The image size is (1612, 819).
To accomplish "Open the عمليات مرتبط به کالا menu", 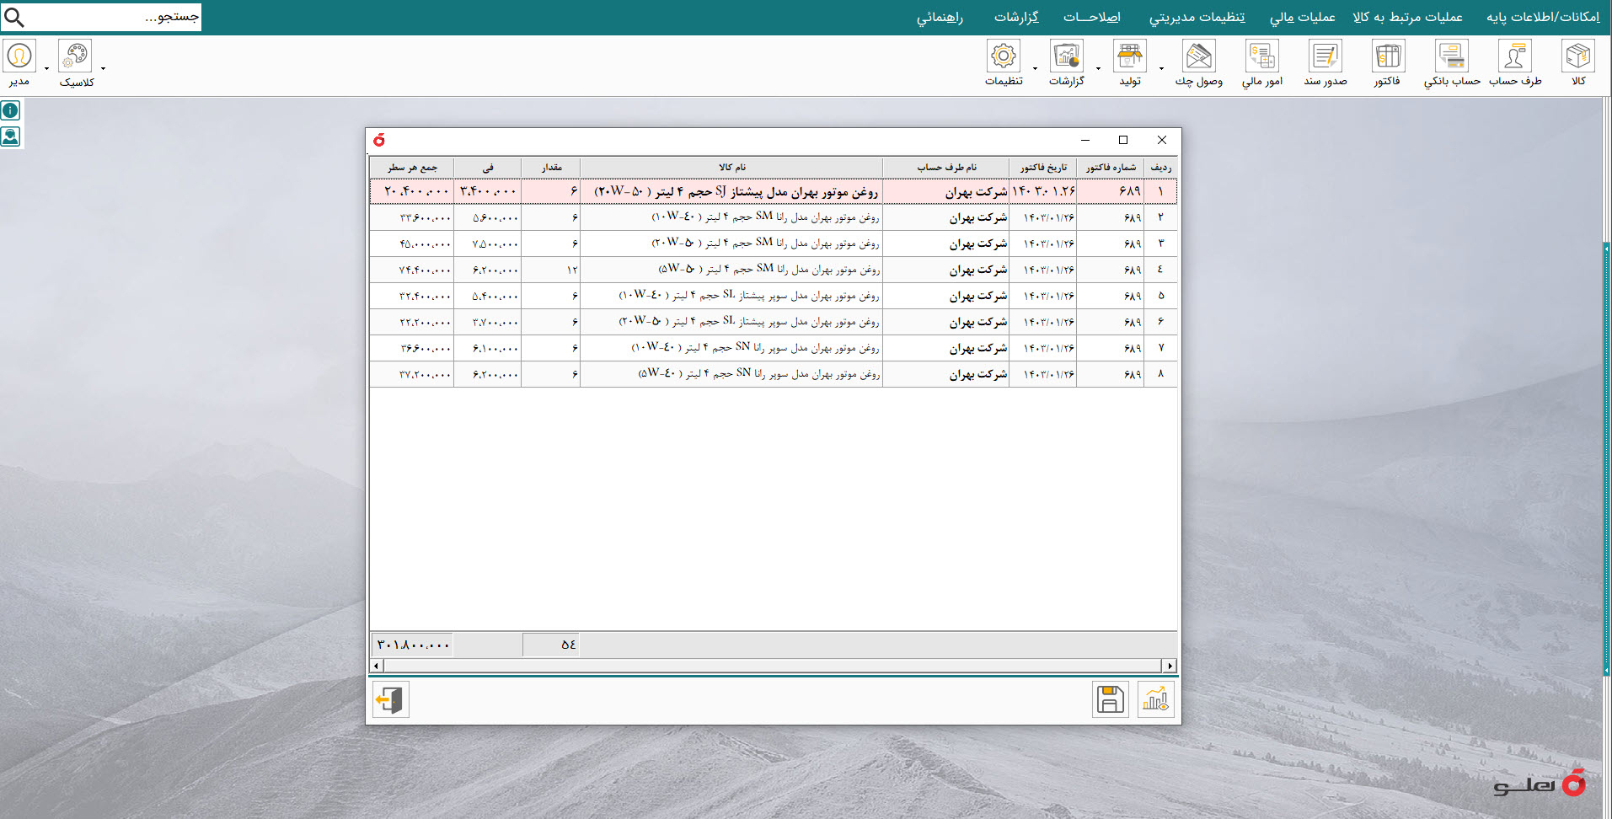I will click(1407, 17).
